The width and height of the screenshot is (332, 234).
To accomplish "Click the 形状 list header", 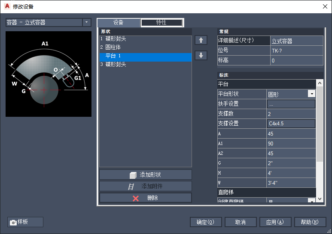I will 146,32.
